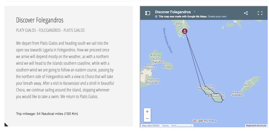The height and width of the screenshot is (131, 269).
Task: Select the Kimolos island label
Action: [155, 55]
